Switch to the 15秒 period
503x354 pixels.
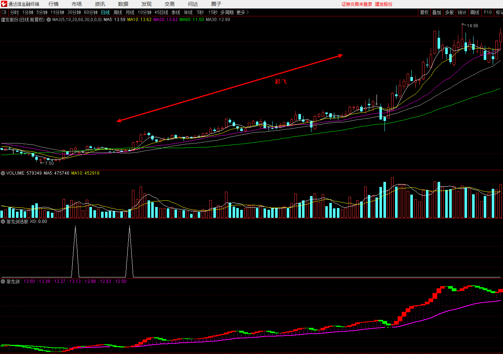(213, 12)
